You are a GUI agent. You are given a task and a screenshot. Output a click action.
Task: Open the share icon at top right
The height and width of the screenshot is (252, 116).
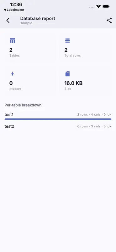(109, 20)
